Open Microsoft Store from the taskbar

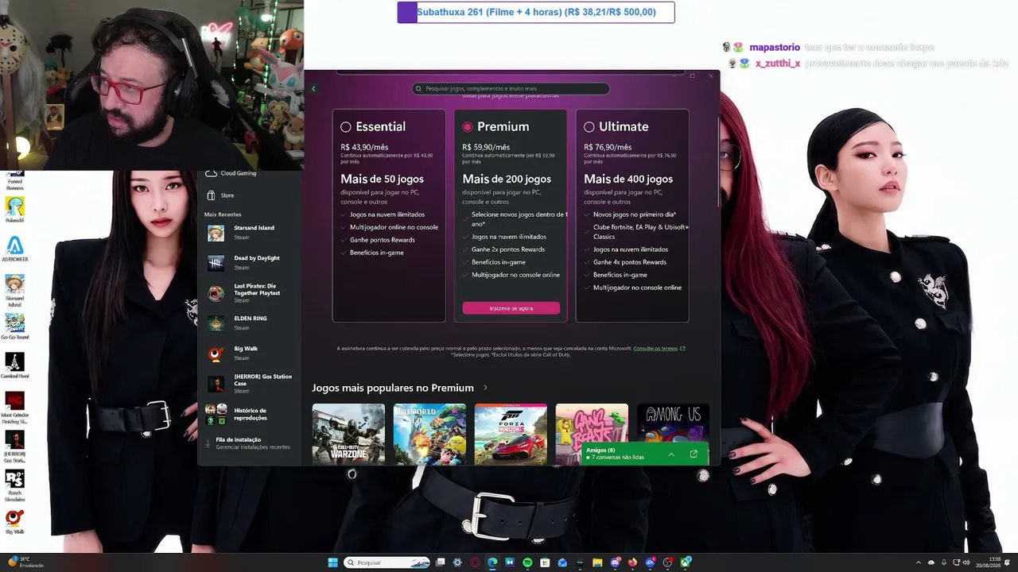click(545, 562)
